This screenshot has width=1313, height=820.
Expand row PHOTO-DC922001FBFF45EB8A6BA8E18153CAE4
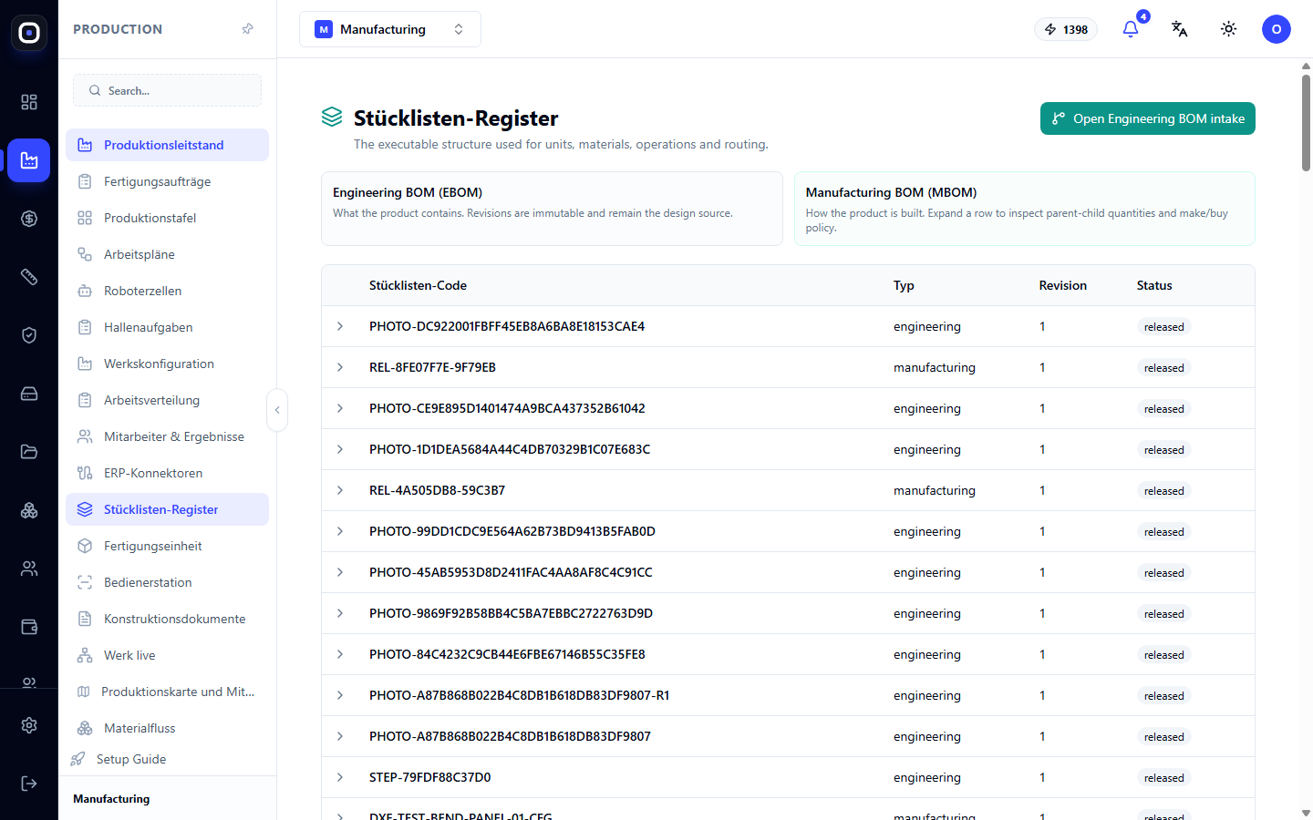point(340,326)
